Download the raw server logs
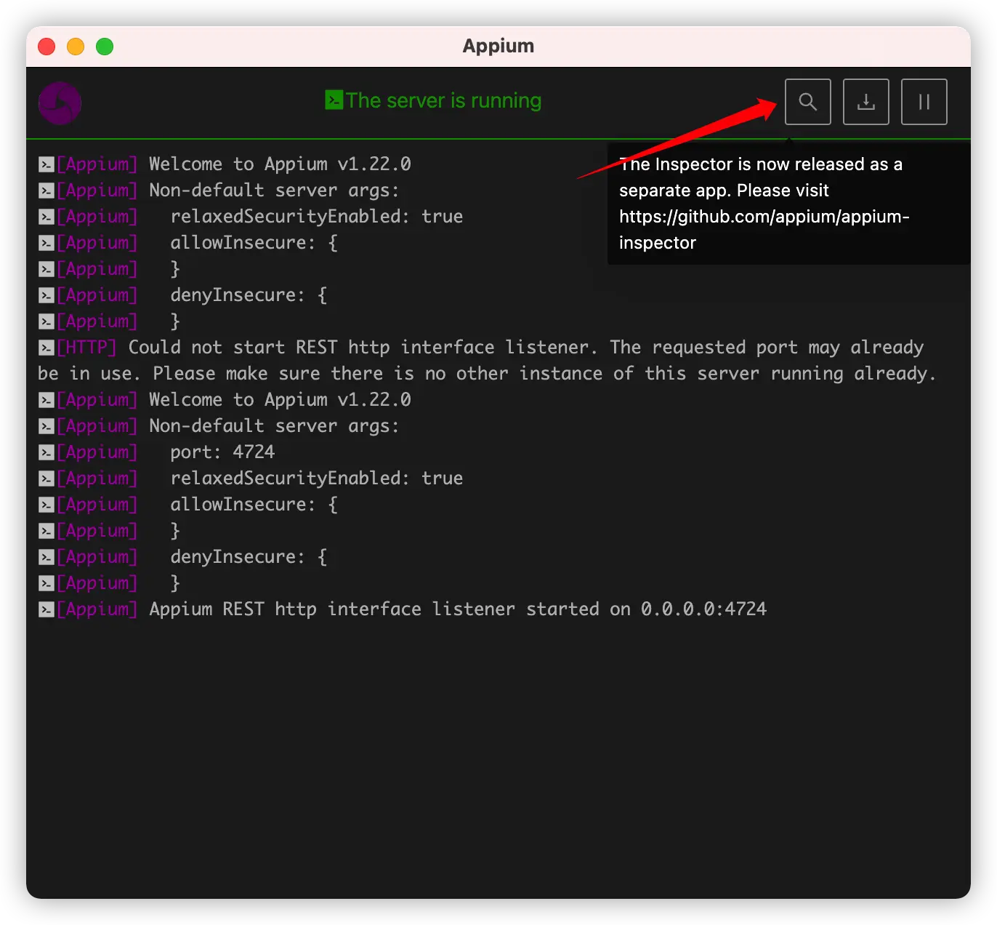997x925 pixels. (865, 102)
